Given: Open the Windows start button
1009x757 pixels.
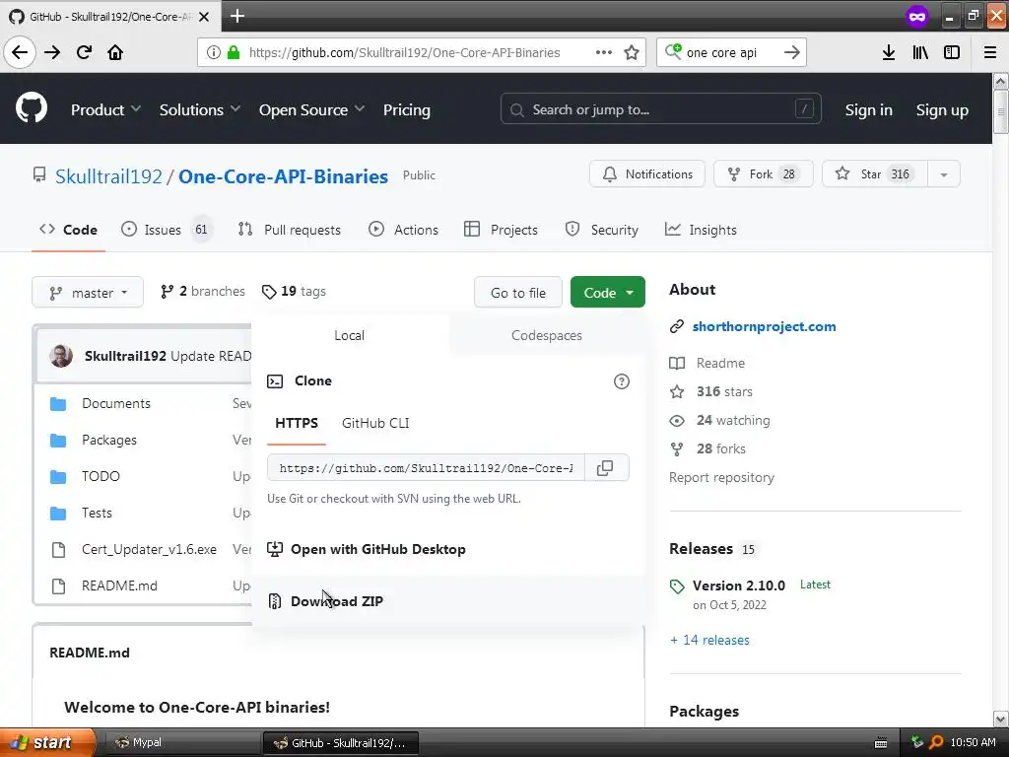Looking at the screenshot, I should [47, 743].
